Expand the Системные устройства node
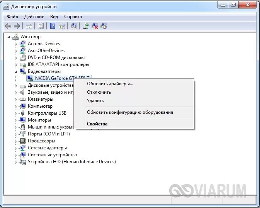The image size is (260, 208). (x=16, y=156)
